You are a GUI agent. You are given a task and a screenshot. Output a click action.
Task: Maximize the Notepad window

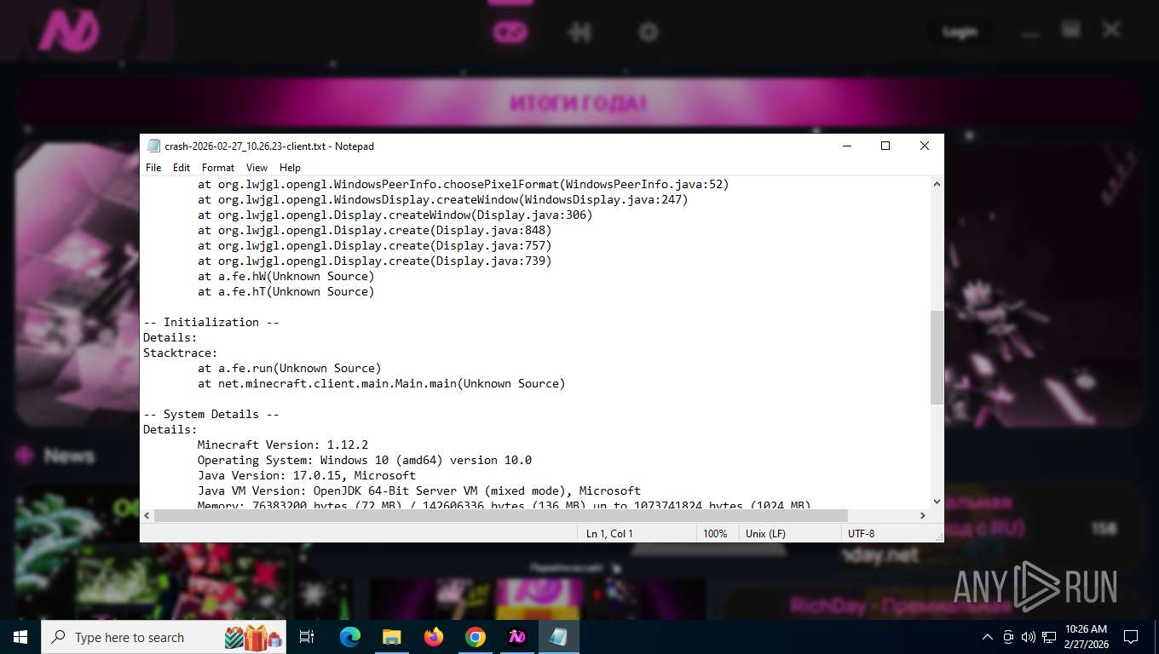(x=885, y=146)
